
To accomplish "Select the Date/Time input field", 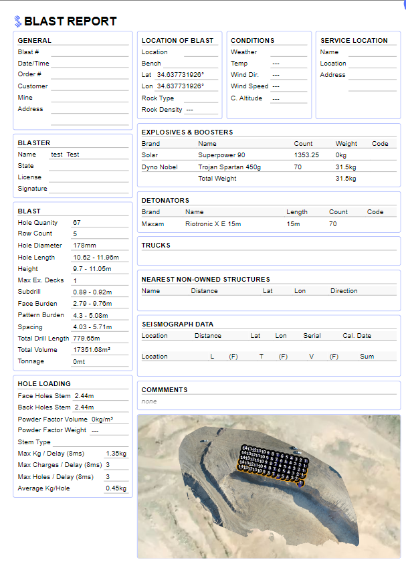I will click(89, 64).
